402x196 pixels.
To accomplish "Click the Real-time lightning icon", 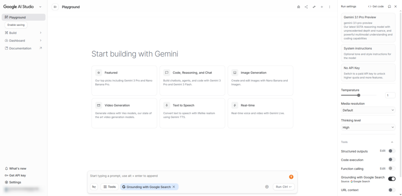I will [235, 105].
